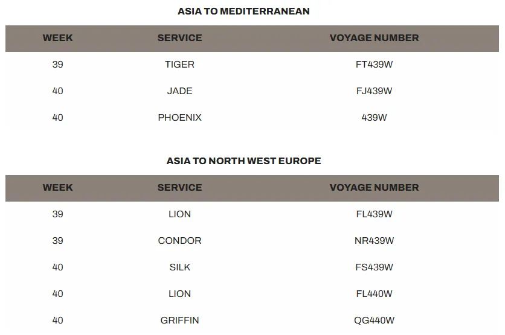Select the PHOENIX service cell

(x=180, y=118)
